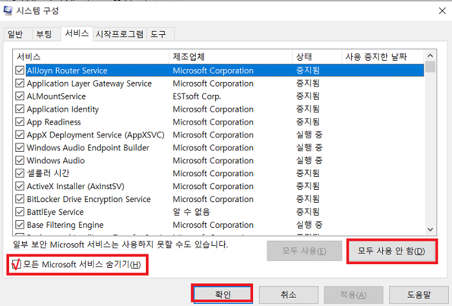
Task: Uncheck the Windows Audio checkbox
Action: click(x=20, y=160)
